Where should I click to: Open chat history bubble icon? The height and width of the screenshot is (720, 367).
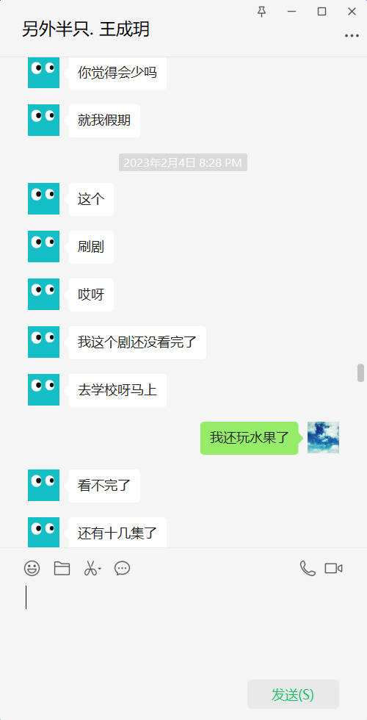point(122,569)
